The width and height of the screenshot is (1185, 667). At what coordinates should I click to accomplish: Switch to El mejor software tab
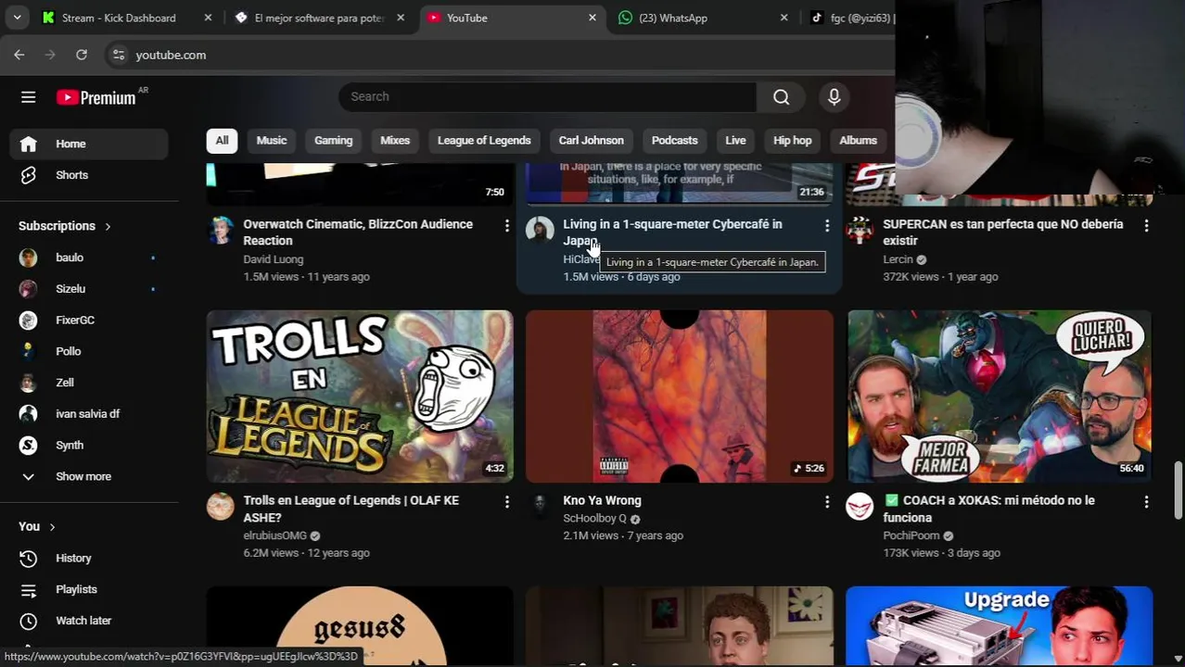click(320, 18)
